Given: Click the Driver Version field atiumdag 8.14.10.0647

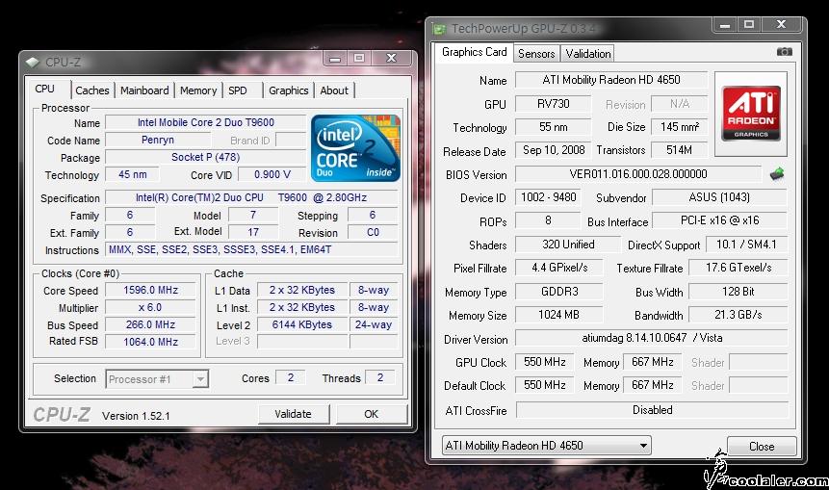Looking at the screenshot, I should click(x=651, y=338).
